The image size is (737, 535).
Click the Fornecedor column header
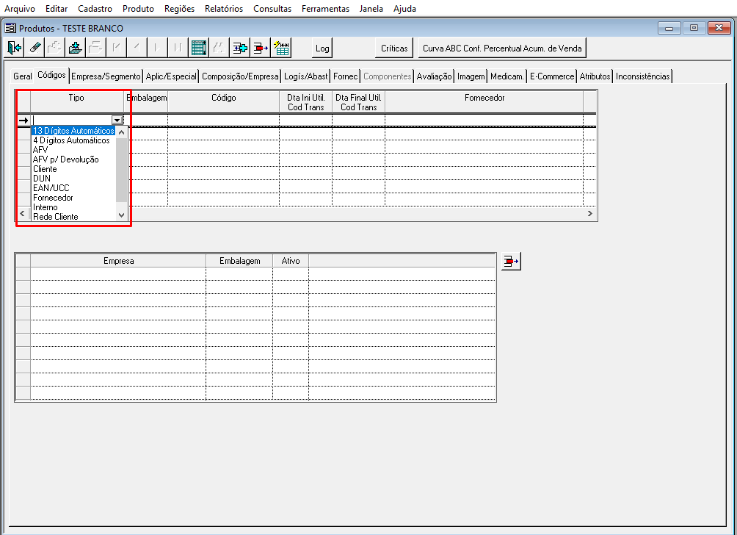[484, 102]
